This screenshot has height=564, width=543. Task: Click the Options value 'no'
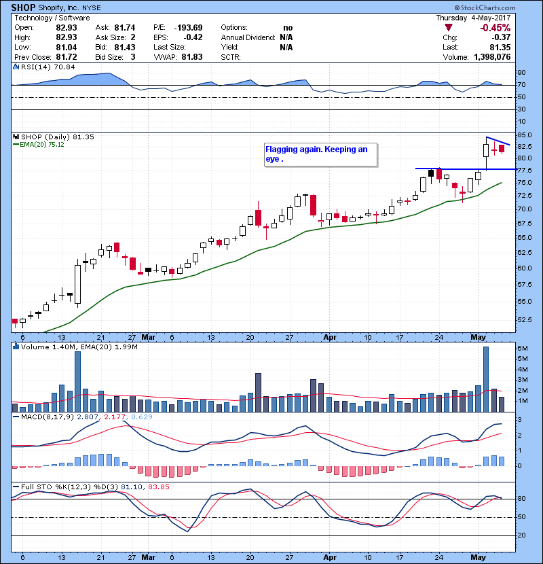[288, 28]
